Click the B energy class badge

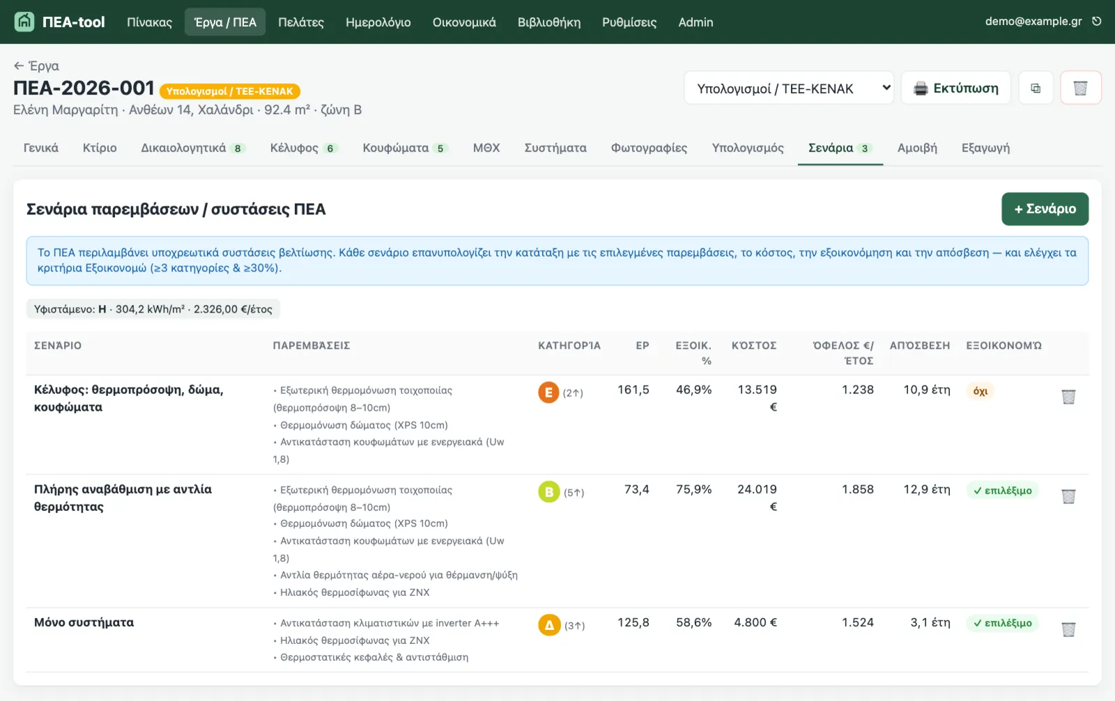click(x=549, y=492)
